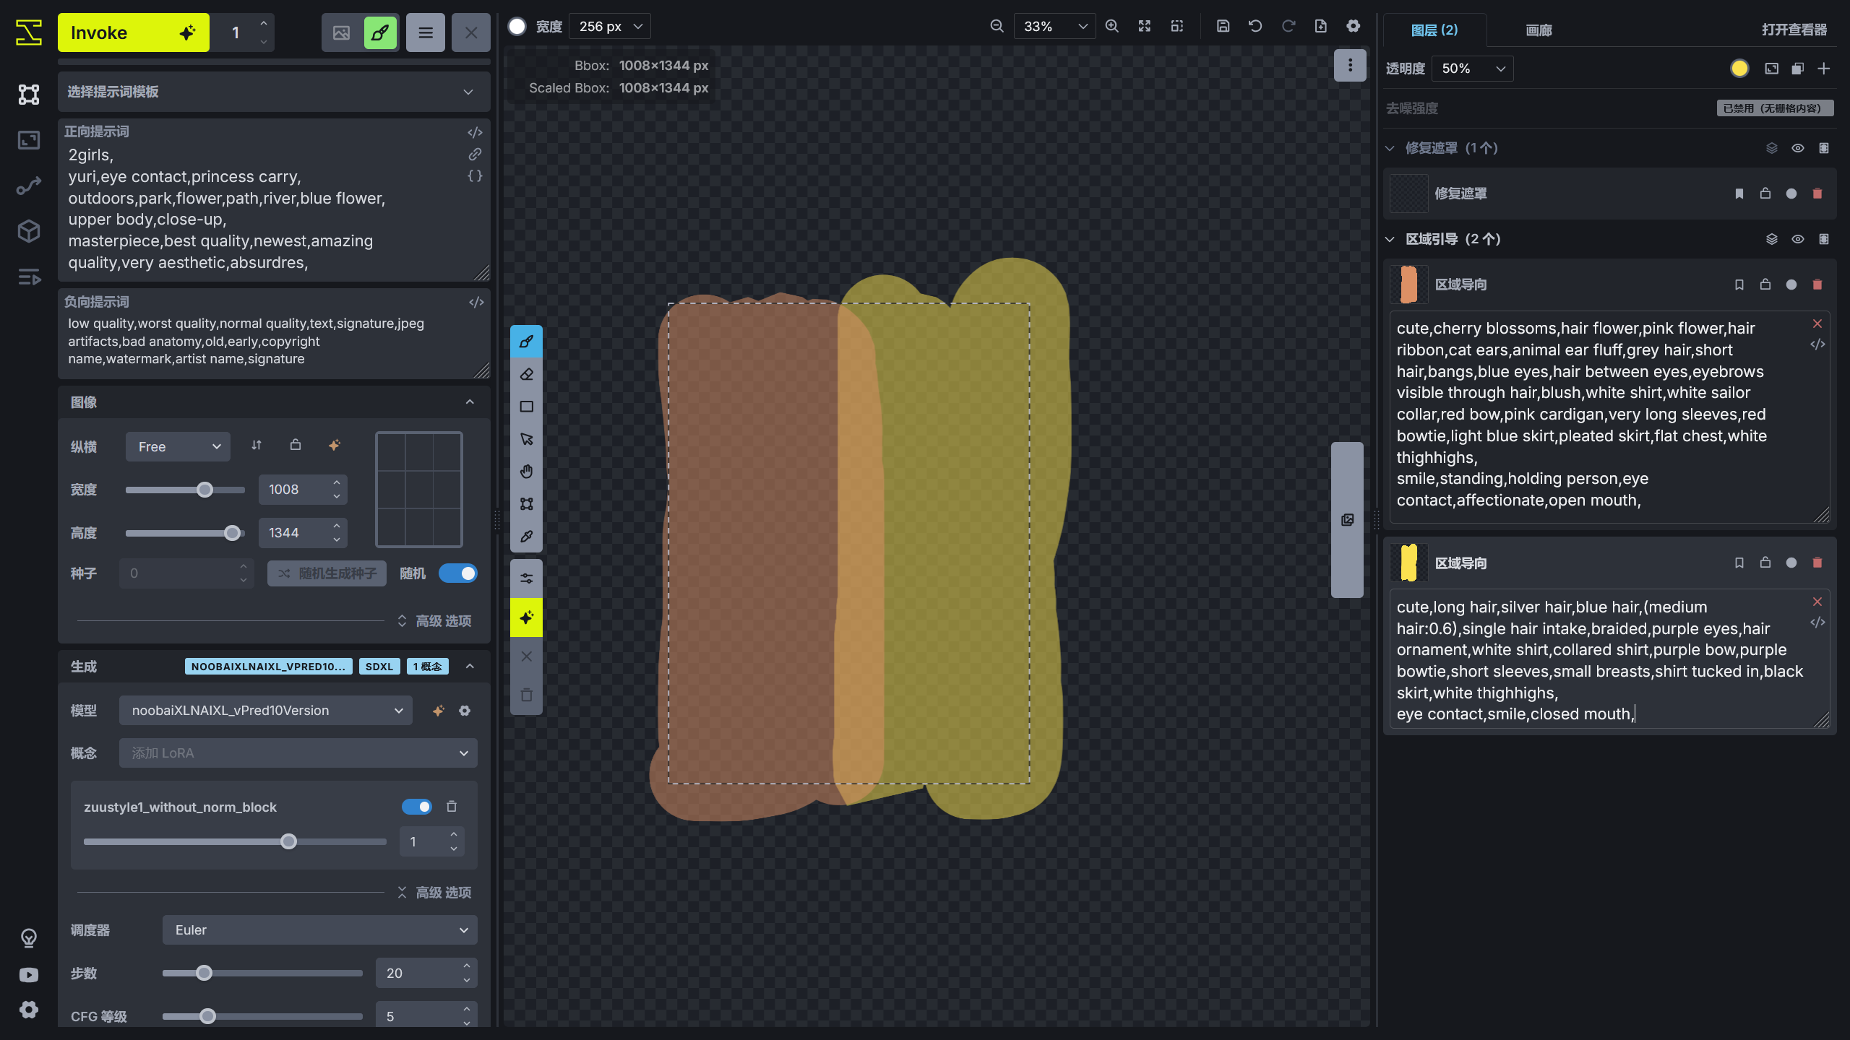Select the Rectangle tool
This screenshot has height=1040, width=1850.
pyautogui.click(x=526, y=406)
